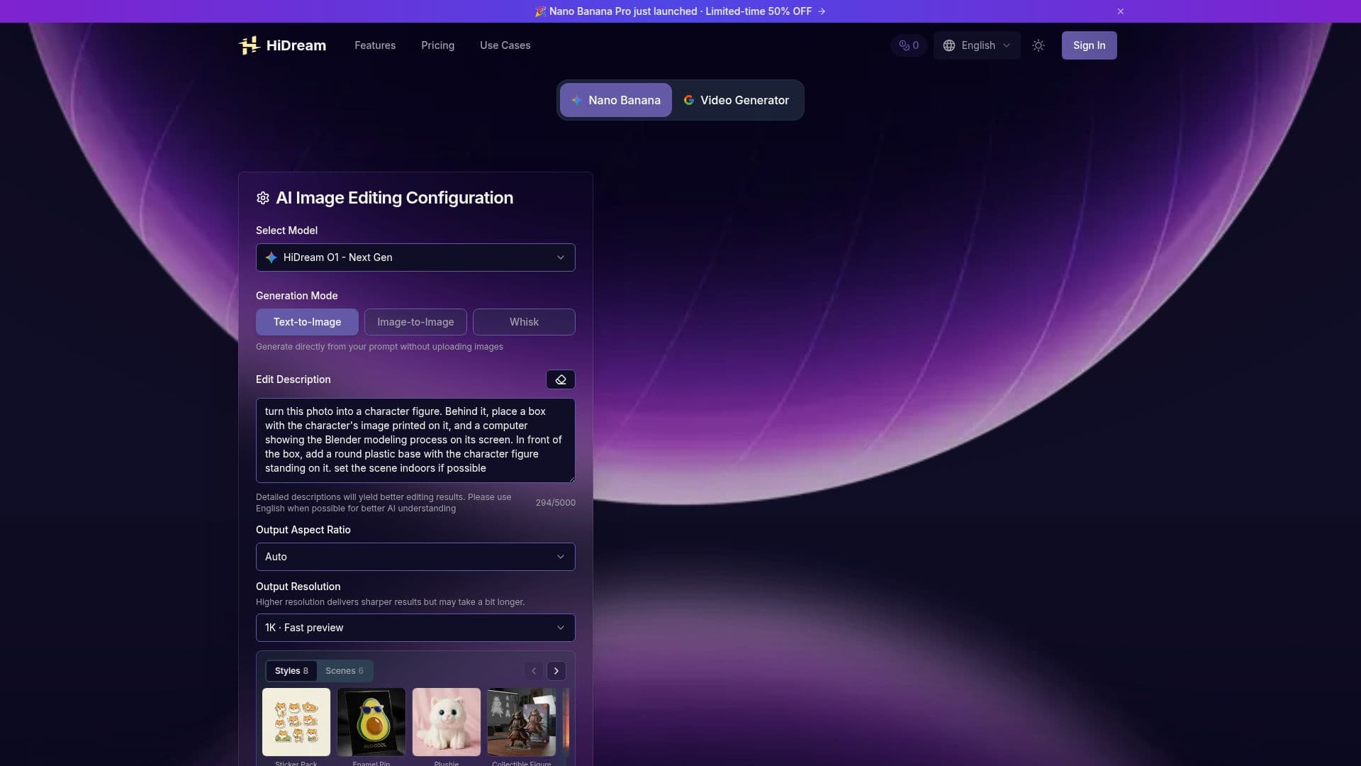Open the English language dropdown
The height and width of the screenshot is (766, 1361).
point(977,45)
